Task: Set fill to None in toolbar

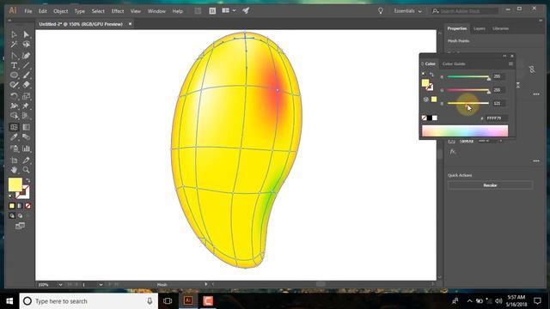Action: pyautogui.click(x=28, y=206)
